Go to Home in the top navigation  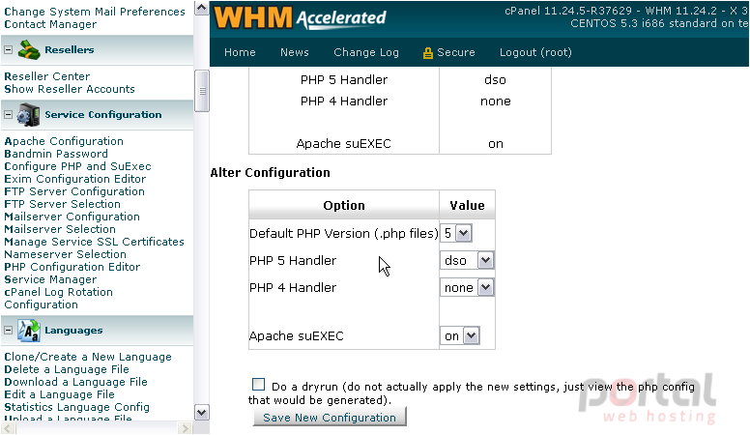tap(240, 52)
